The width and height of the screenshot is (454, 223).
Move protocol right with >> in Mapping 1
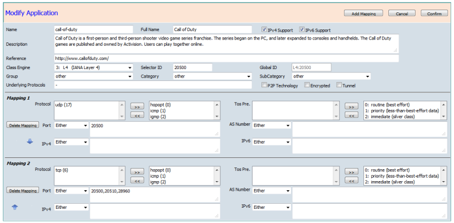point(137,107)
